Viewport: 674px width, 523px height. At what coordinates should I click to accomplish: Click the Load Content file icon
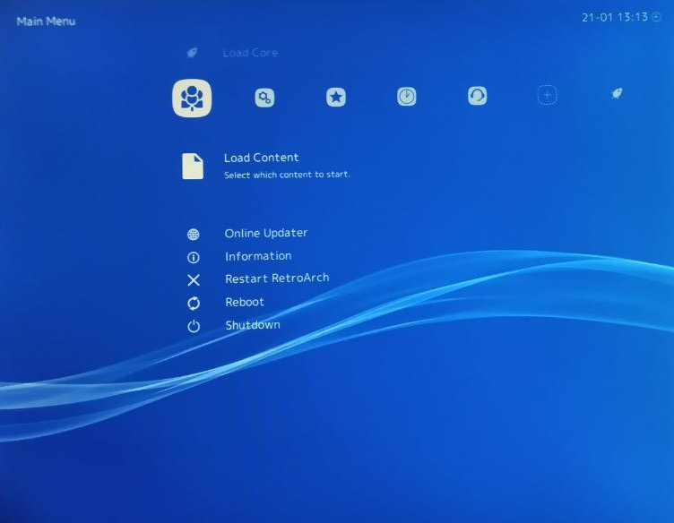pos(193,166)
